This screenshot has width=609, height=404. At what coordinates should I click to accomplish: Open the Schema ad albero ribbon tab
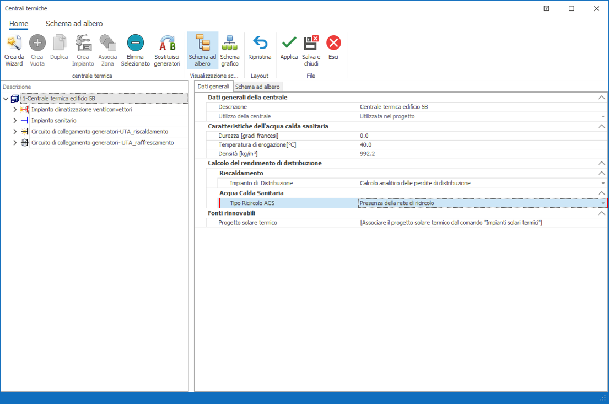point(74,24)
